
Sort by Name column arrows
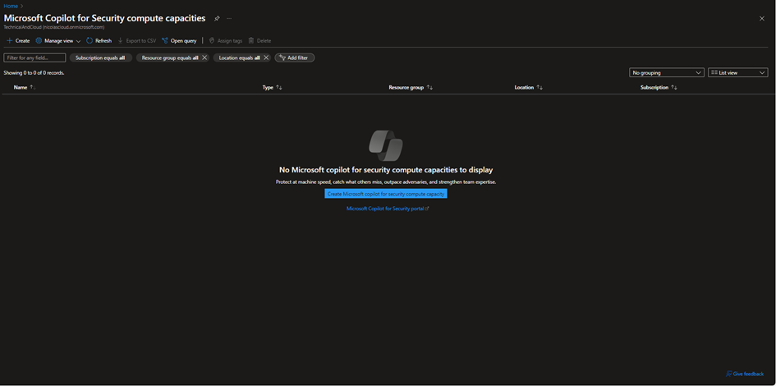coord(33,87)
